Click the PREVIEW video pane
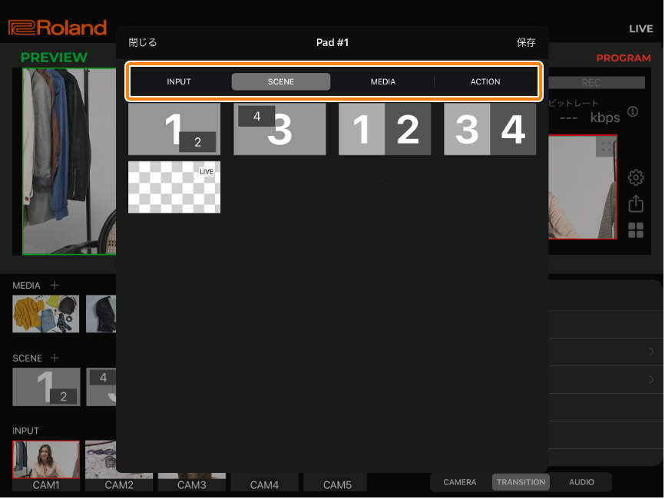The width and height of the screenshot is (665, 499). [x=69, y=161]
